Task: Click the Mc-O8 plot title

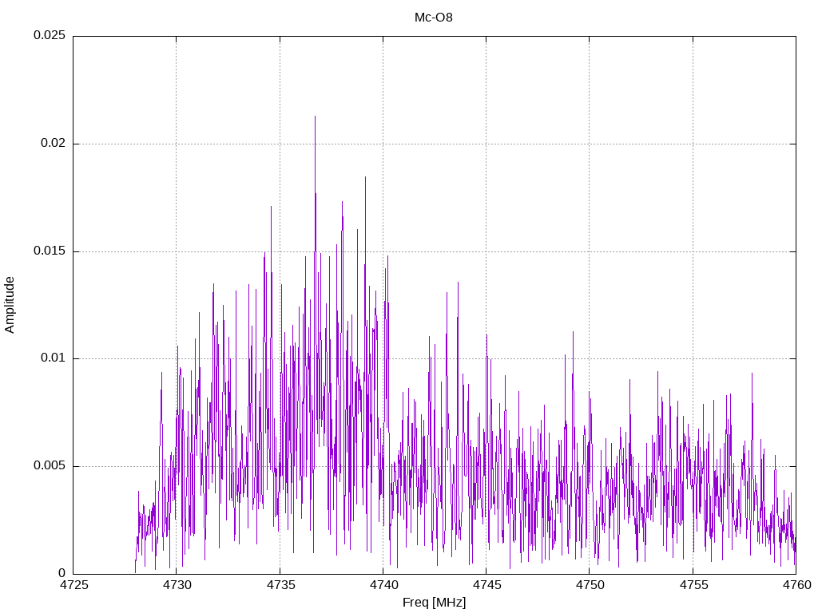Action: tap(434, 18)
